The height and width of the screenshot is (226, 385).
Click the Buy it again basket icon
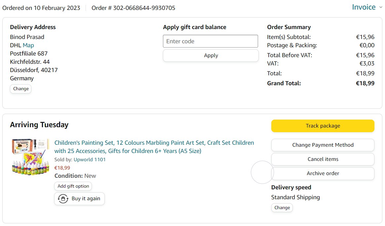point(63,199)
